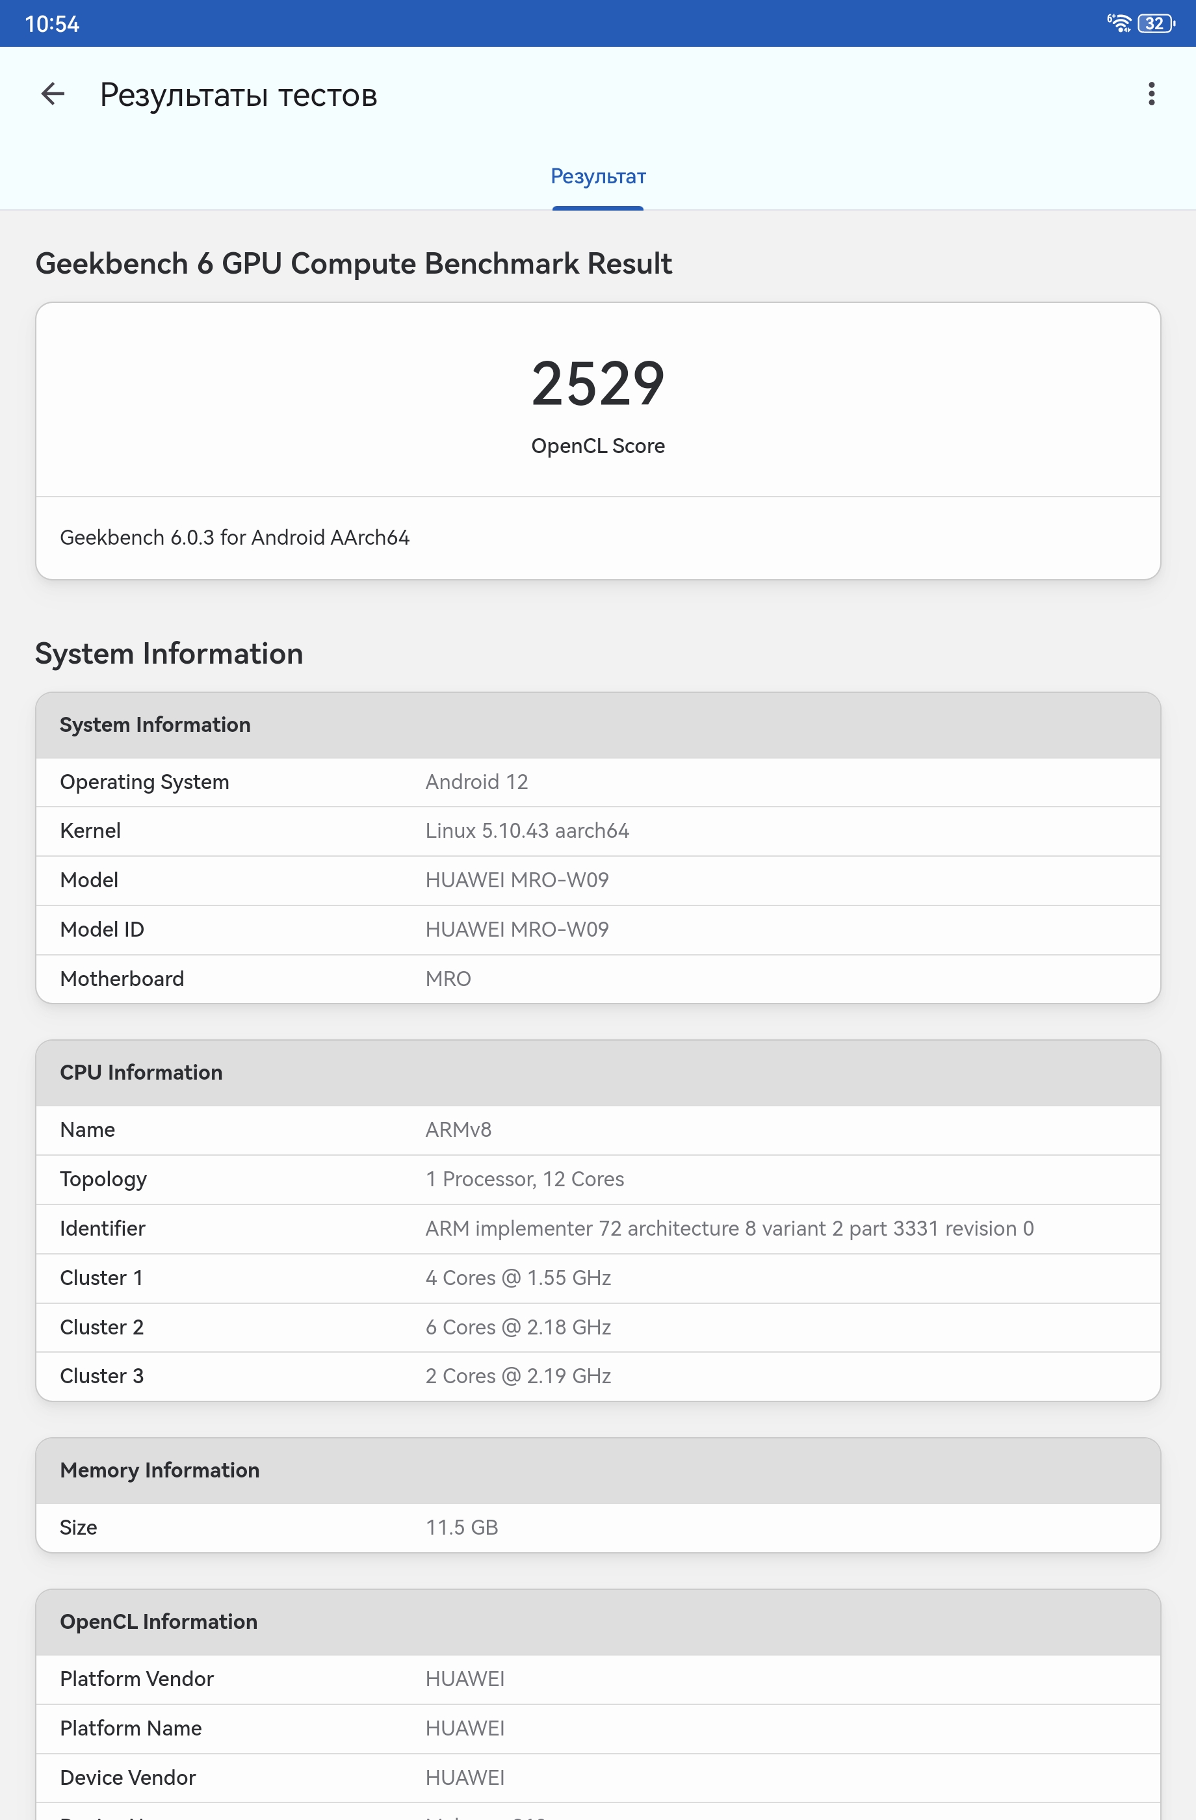Select the ARM implementer Identifier row
1196x1820 pixels.
[598, 1229]
